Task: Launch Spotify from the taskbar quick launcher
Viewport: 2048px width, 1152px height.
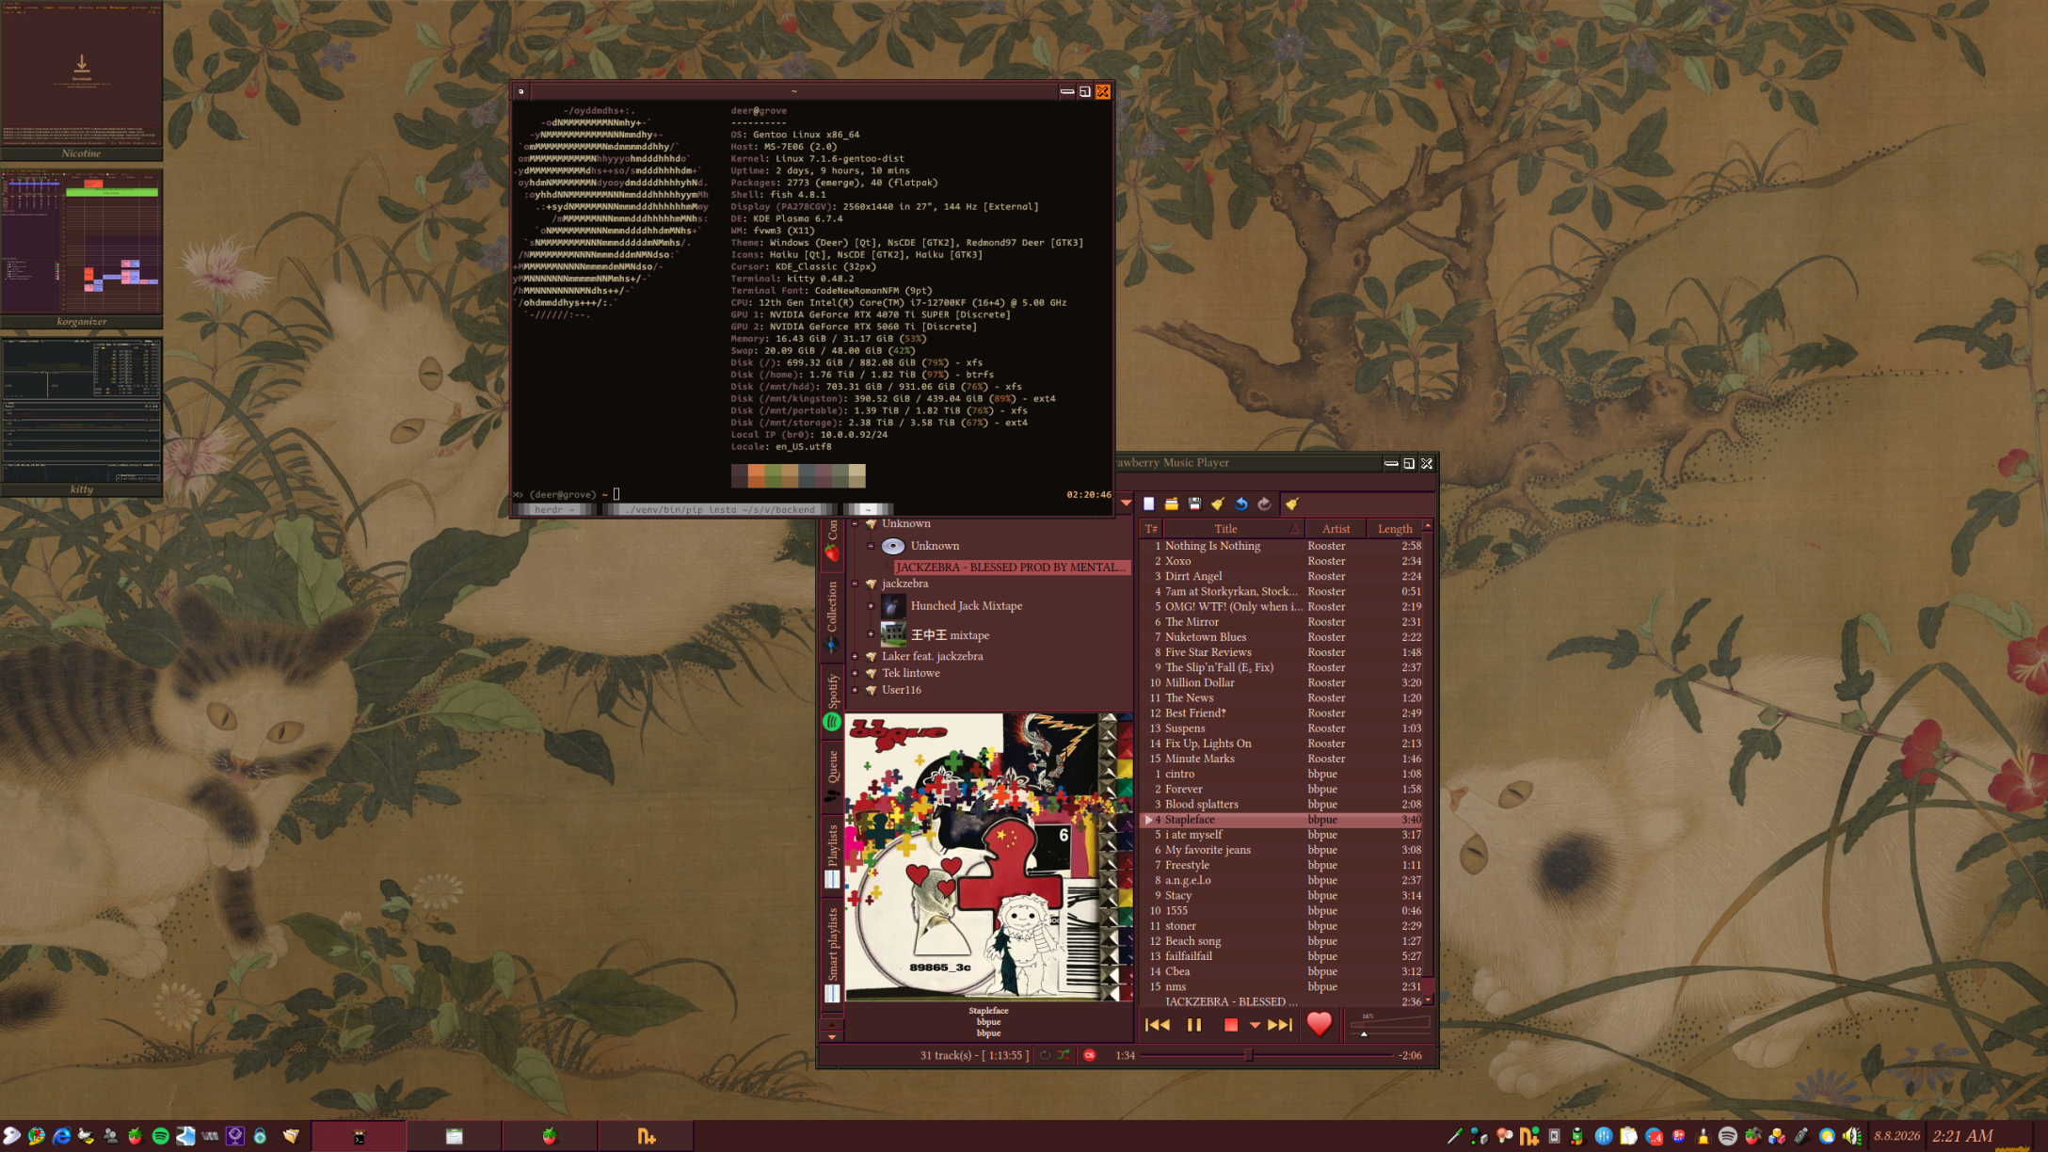Action: pos(160,1136)
